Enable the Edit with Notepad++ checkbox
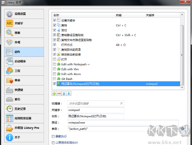 pyautogui.click(x=54, y=64)
